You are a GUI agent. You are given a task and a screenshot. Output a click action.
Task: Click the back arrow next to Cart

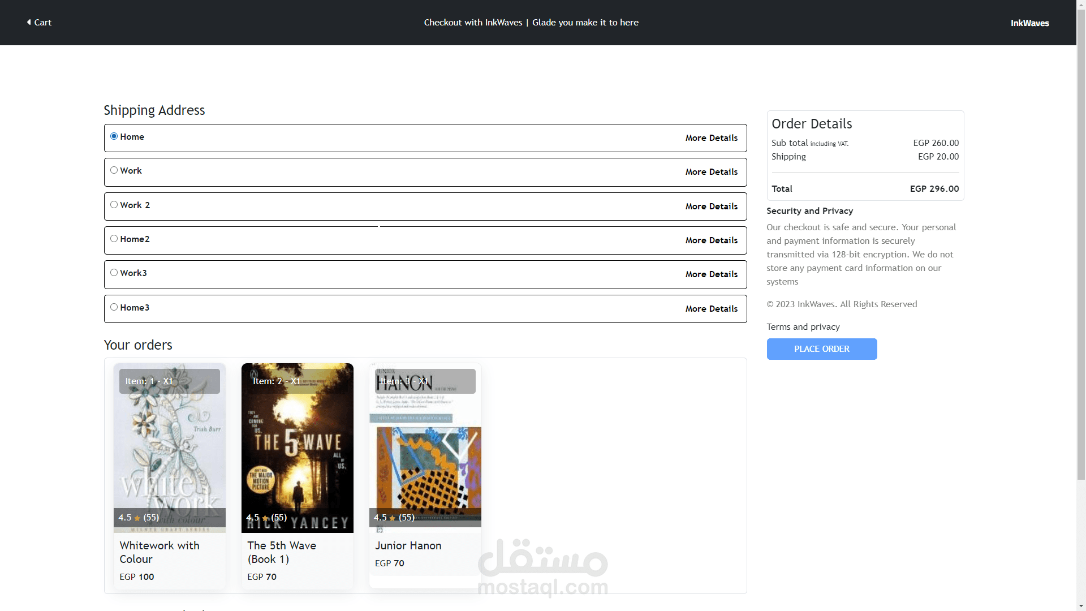point(29,22)
